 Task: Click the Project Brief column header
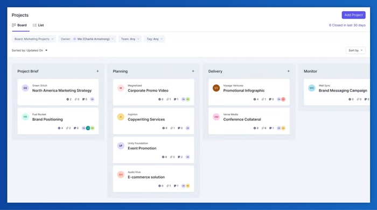[x=28, y=72]
